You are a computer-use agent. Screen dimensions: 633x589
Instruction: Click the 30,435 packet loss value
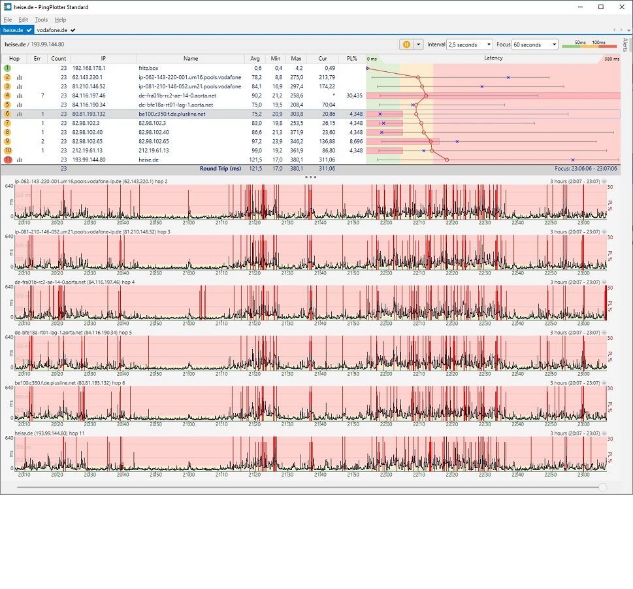[355, 95]
